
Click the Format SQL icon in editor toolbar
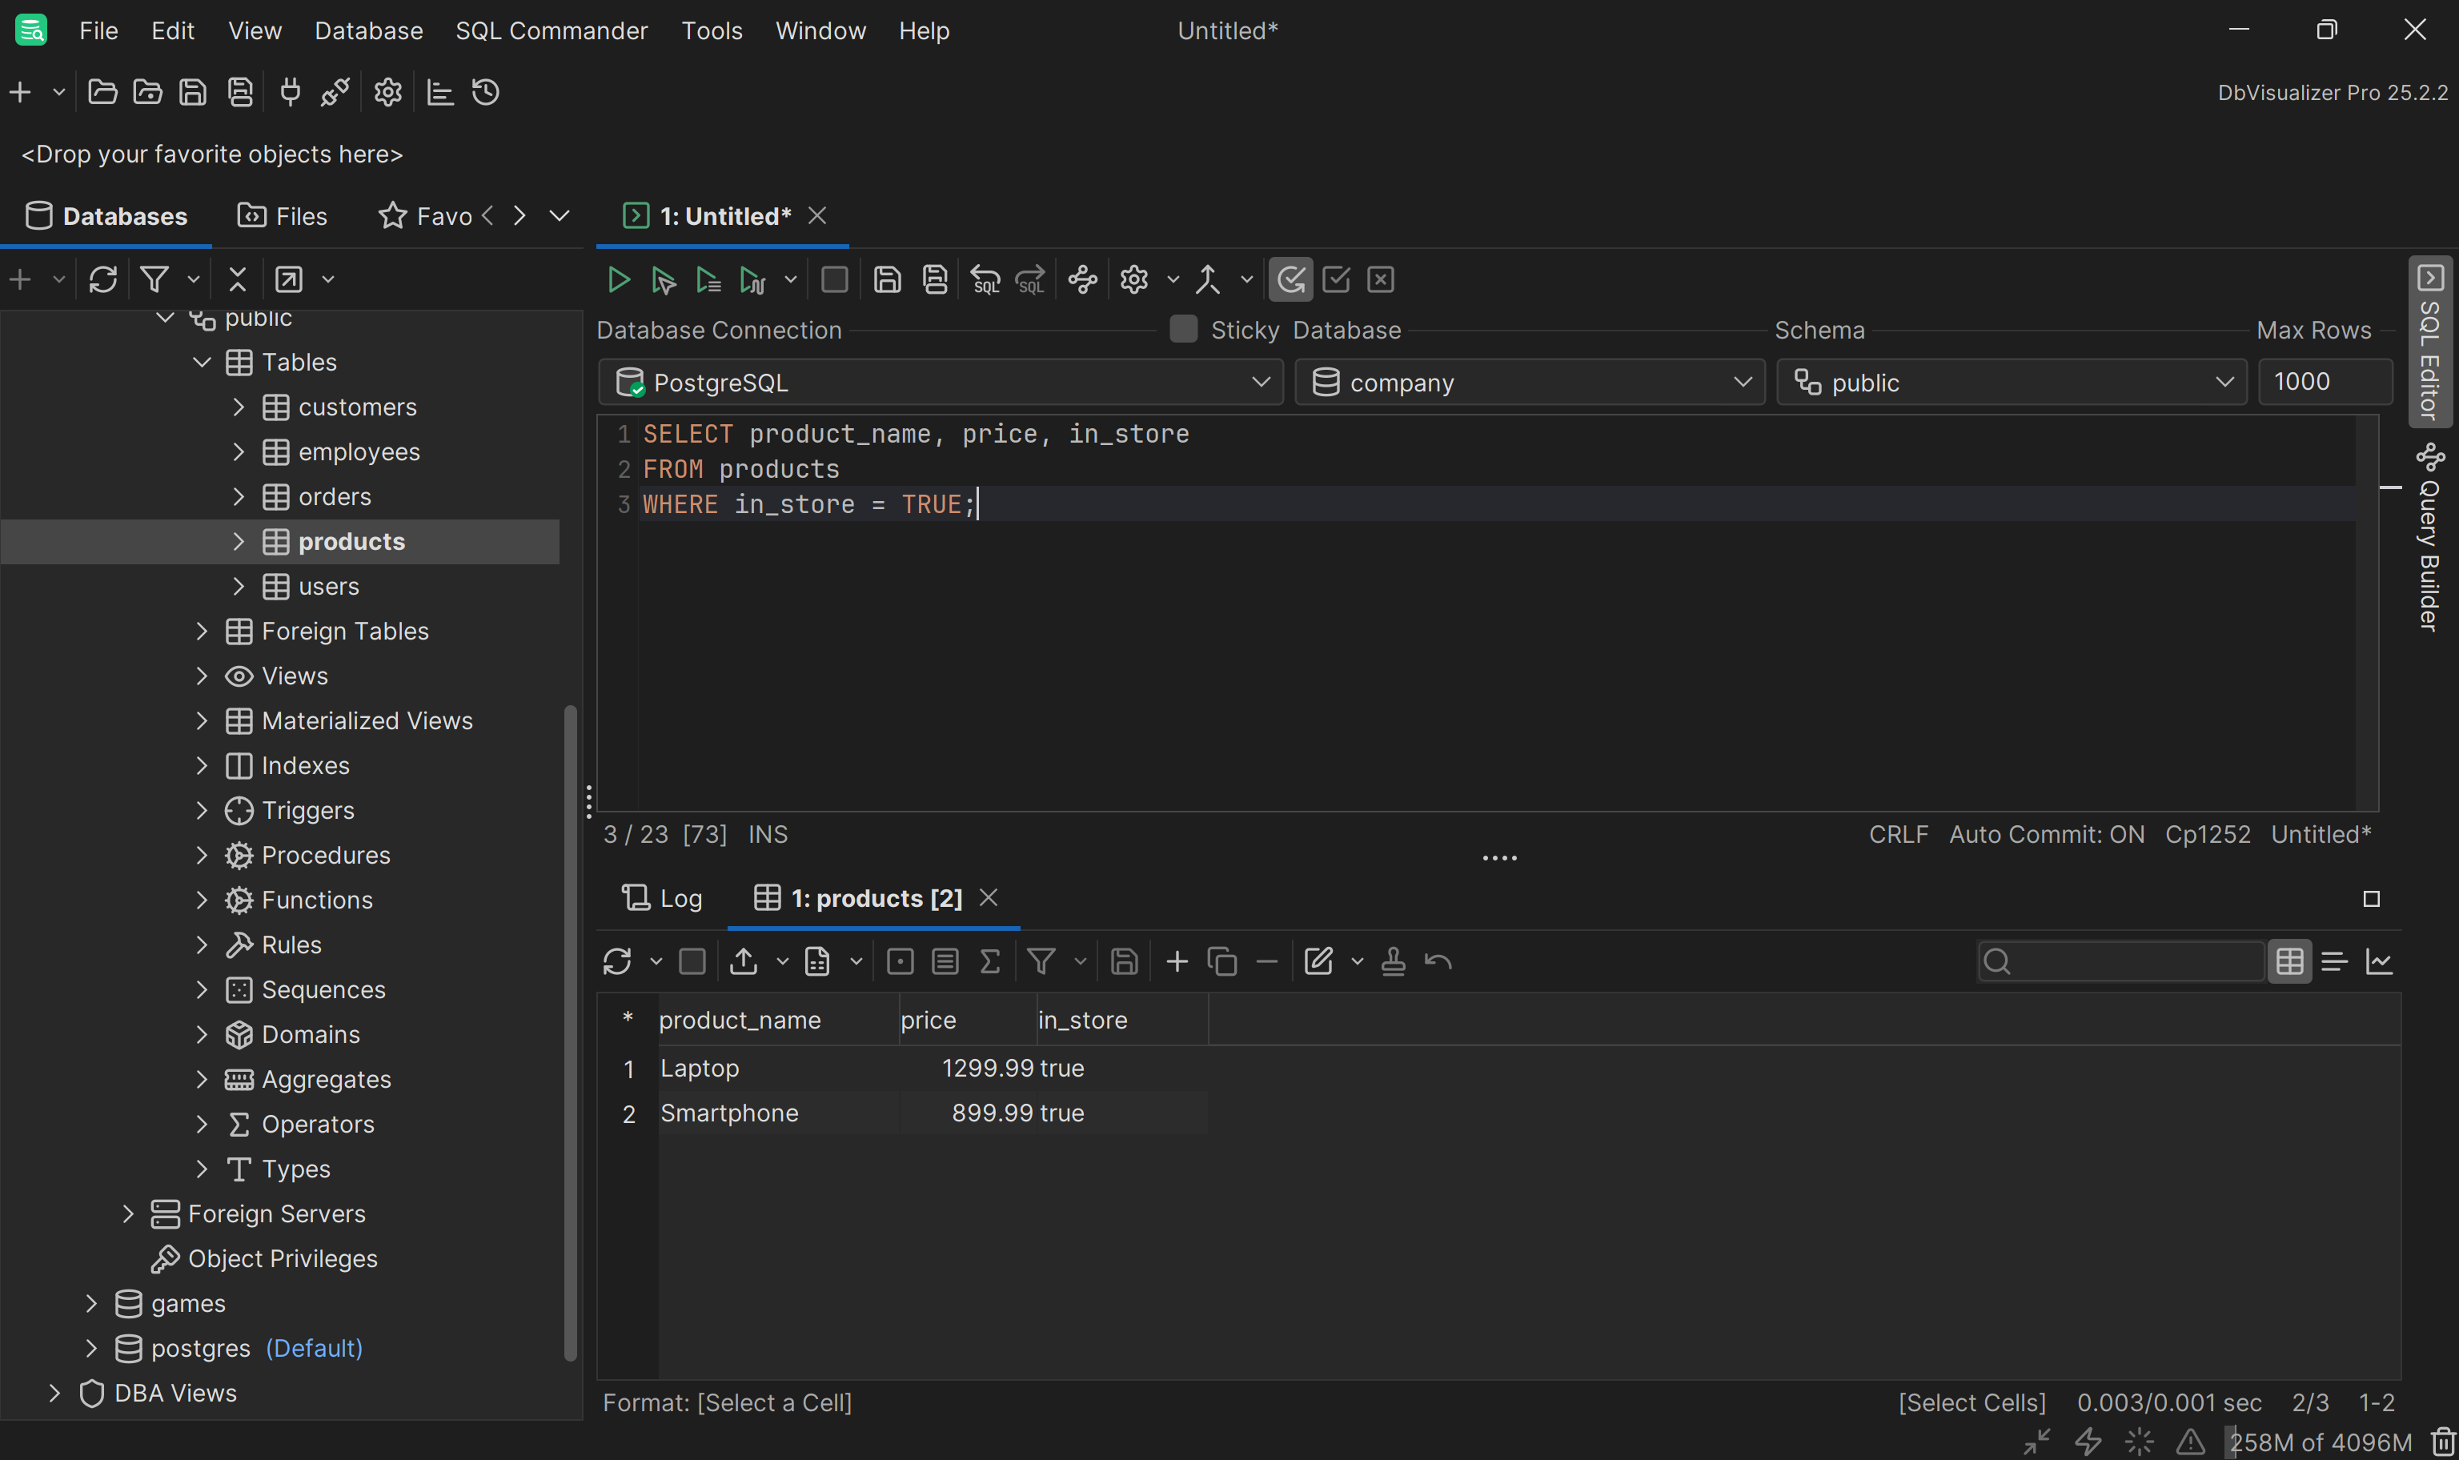[1083, 280]
